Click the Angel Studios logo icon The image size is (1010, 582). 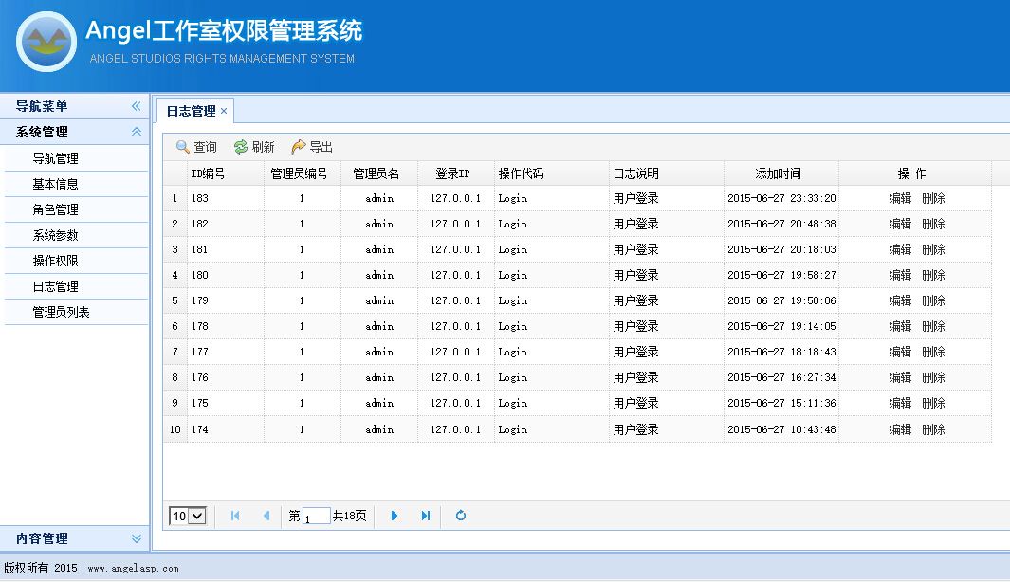(46, 42)
